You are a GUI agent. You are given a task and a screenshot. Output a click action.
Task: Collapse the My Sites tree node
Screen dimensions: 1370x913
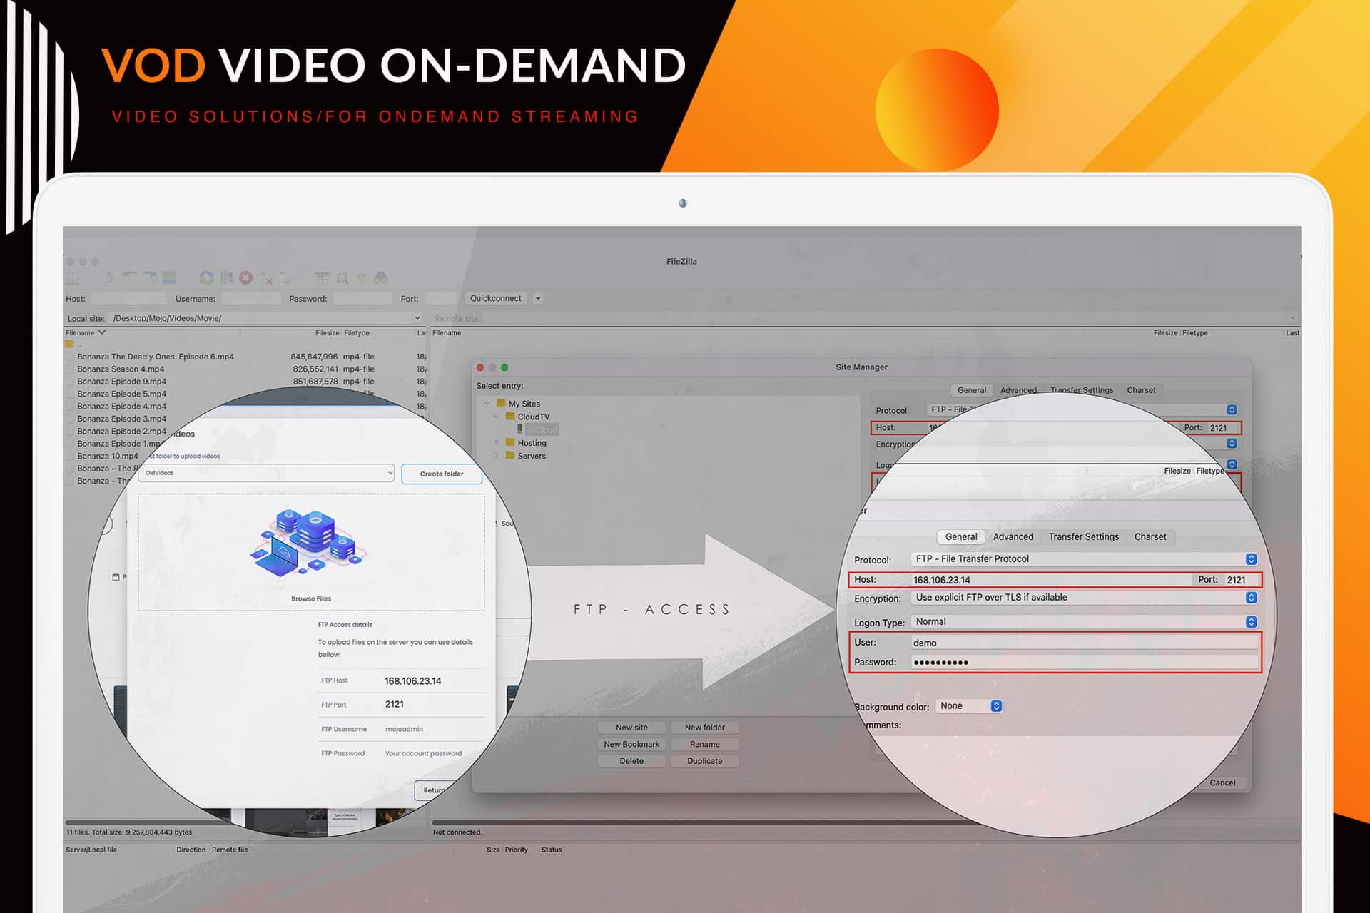[x=487, y=404]
